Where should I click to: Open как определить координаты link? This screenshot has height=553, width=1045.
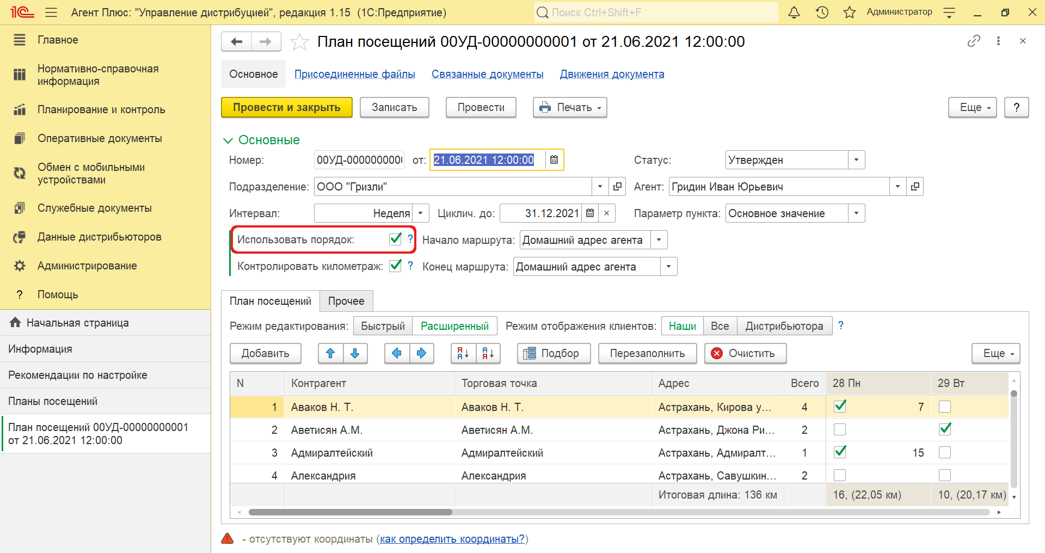[x=452, y=539]
